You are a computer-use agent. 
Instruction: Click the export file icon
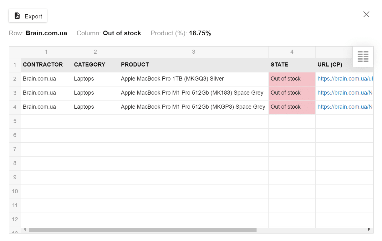click(x=18, y=16)
